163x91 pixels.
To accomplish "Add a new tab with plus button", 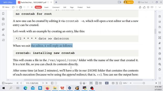I will tap(56, 2).
